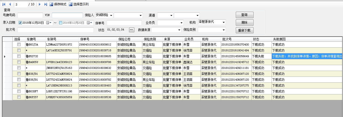Screen dimensions: 343x117
Task: Enable the start date checkbox 2018年12月20日
Action: (20, 23)
